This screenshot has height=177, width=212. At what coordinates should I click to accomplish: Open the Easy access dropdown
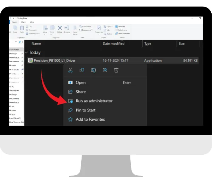point(86,30)
